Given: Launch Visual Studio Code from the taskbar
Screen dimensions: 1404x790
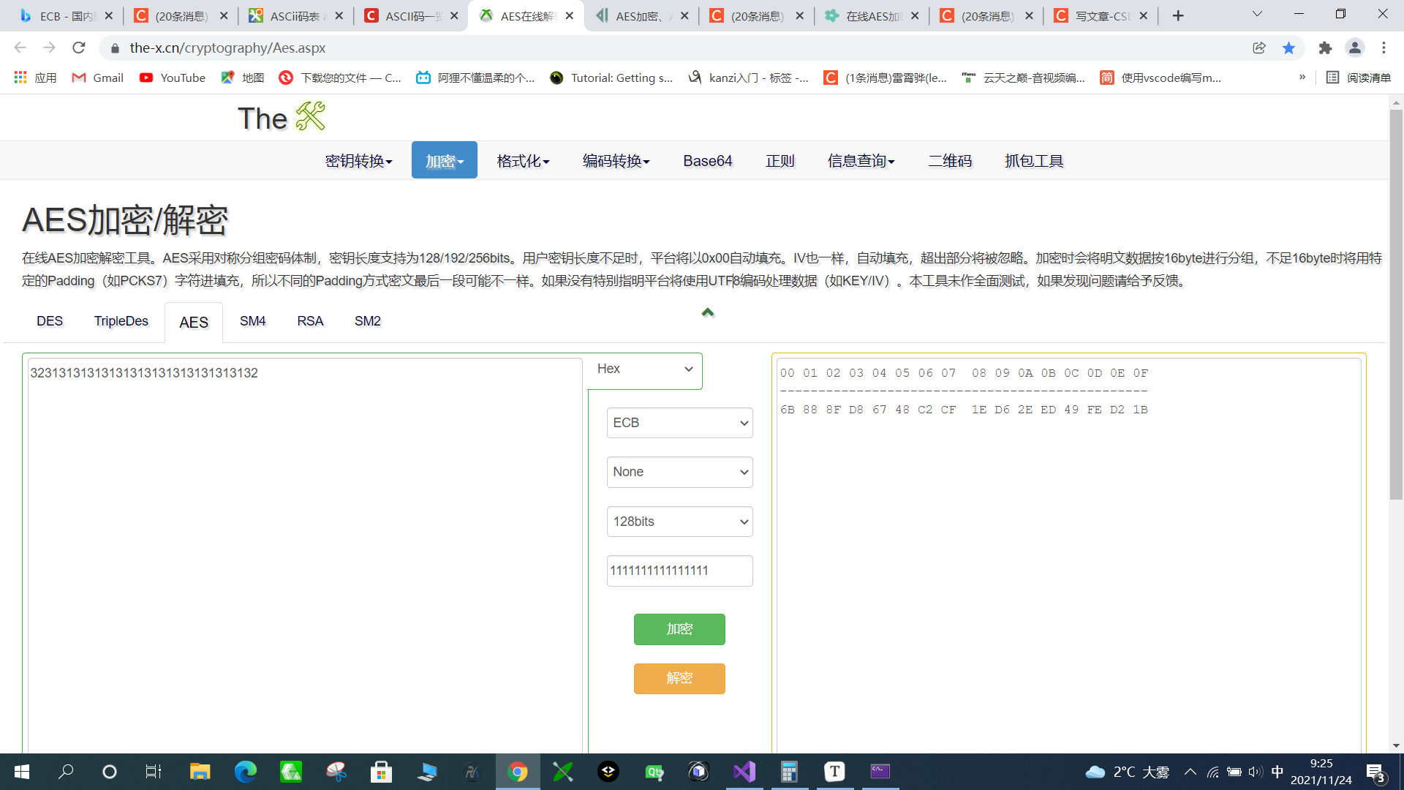Looking at the screenshot, I should pyautogui.click(x=744, y=771).
